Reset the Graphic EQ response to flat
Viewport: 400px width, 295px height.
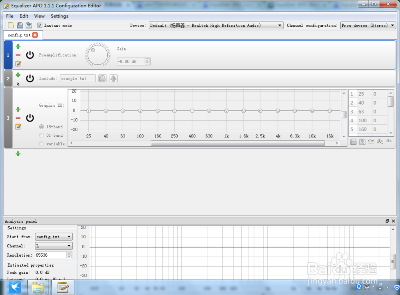tap(389, 141)
